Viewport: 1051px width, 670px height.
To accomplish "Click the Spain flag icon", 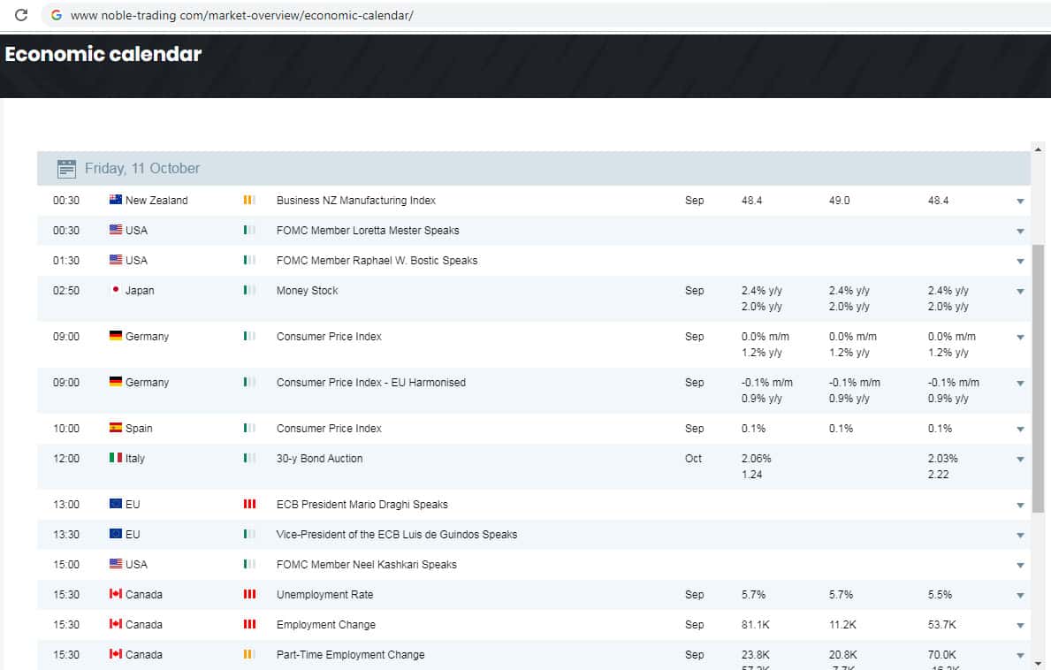I will [115, 429].
